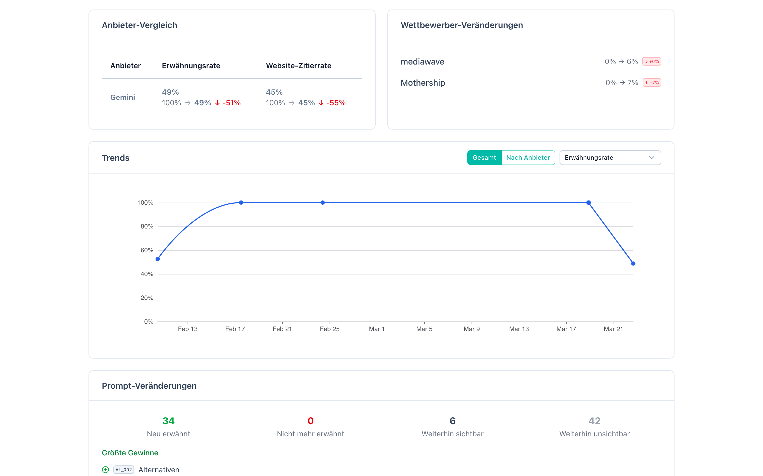Sort by Website-Zitierrate column header
Image resolution: width=763 pixels, height=476 pixels.
(x=298, y=66)
